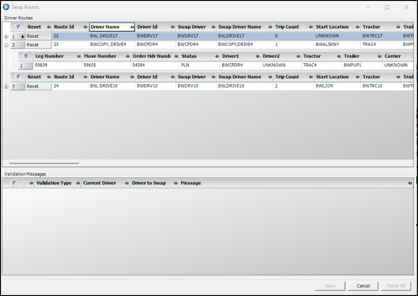Select Swap Driver cell BWDRV10
The height and width of the screenshot is (296, 418).
click(196, 86)
